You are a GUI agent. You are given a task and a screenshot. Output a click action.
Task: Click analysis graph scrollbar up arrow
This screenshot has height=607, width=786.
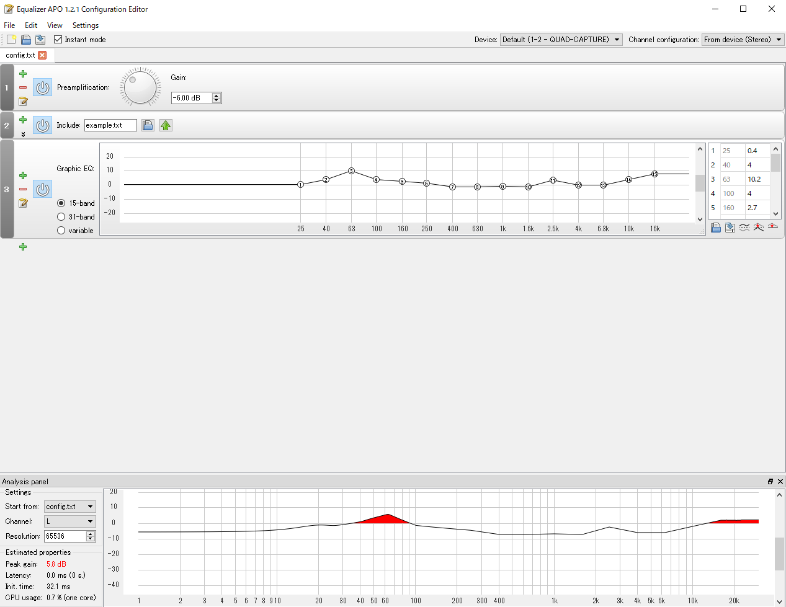pyautogui.click(x=780, y=495)
